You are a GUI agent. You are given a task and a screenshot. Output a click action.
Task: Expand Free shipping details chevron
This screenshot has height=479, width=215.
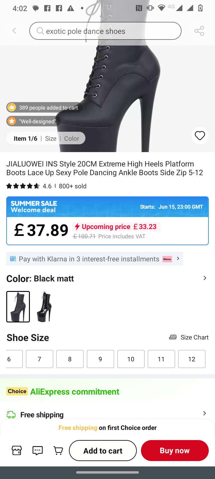click(205, 413)
